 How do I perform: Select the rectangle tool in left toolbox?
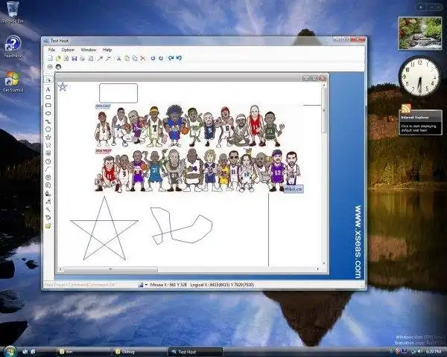48,97
